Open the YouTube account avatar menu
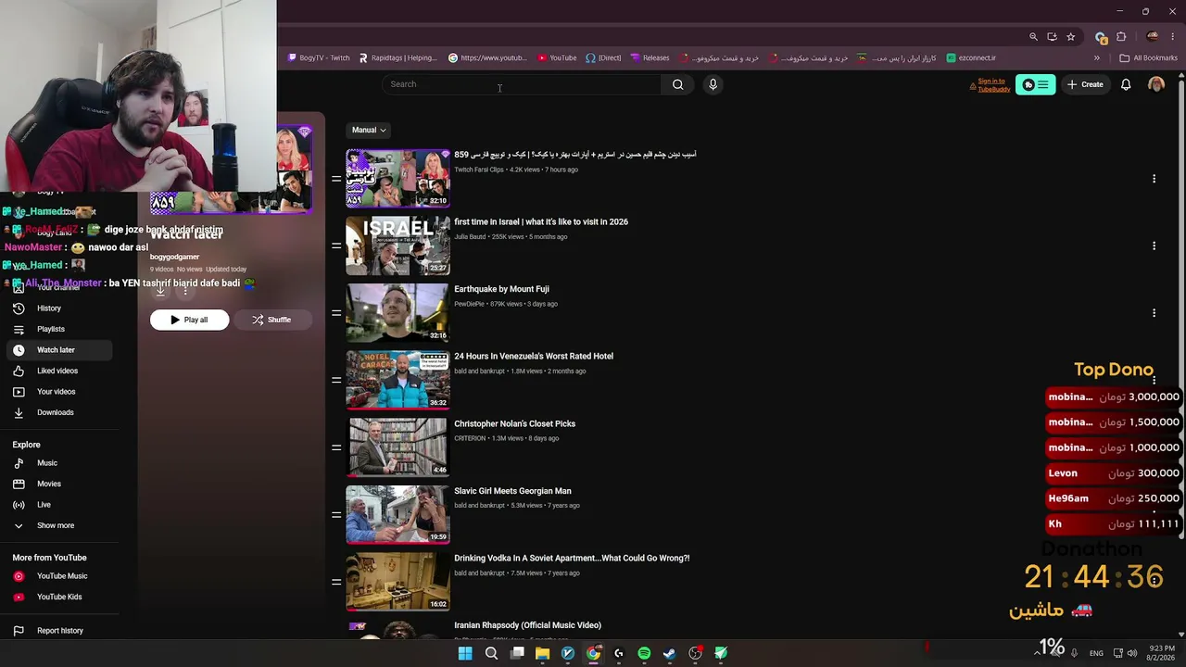This screenshot has height=667, width=1186. [1155, 84]
